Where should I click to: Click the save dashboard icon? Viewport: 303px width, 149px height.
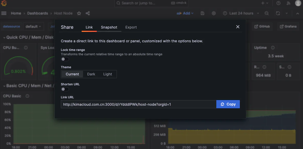point(203,13)
